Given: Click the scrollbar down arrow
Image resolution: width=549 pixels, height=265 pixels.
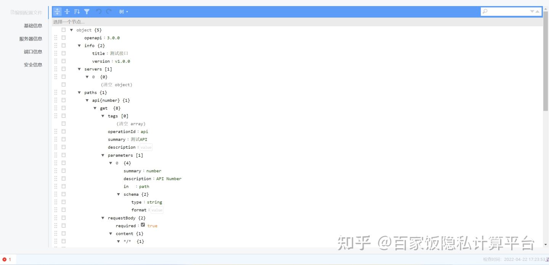Looking at the screenshot, I should coord(546,244).
